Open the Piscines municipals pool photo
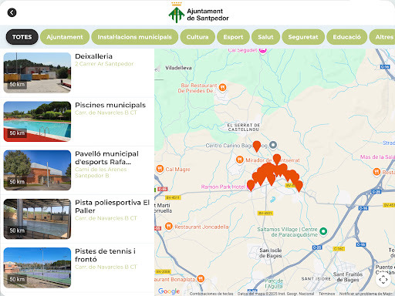Viewport: 395px width, 296px height. (x=37, y=122)
